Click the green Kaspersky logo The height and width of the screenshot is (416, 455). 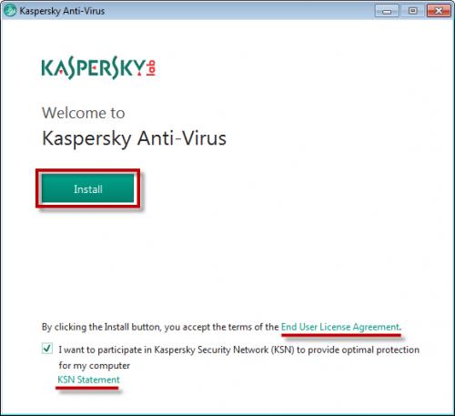point(94,67)
